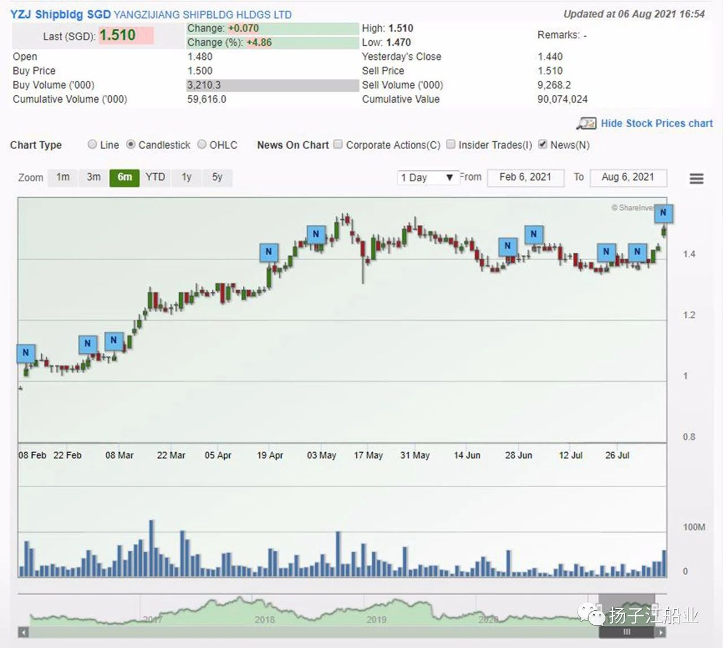Viewport: 723px width, 648px height.
Task: Click the navigator selected range window
Action: click(626, 610)
